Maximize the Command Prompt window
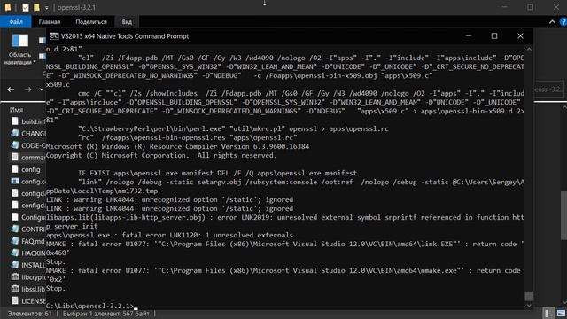Image resolution: width=567 pixels, height=319 pixels. [x=494, y=36]
